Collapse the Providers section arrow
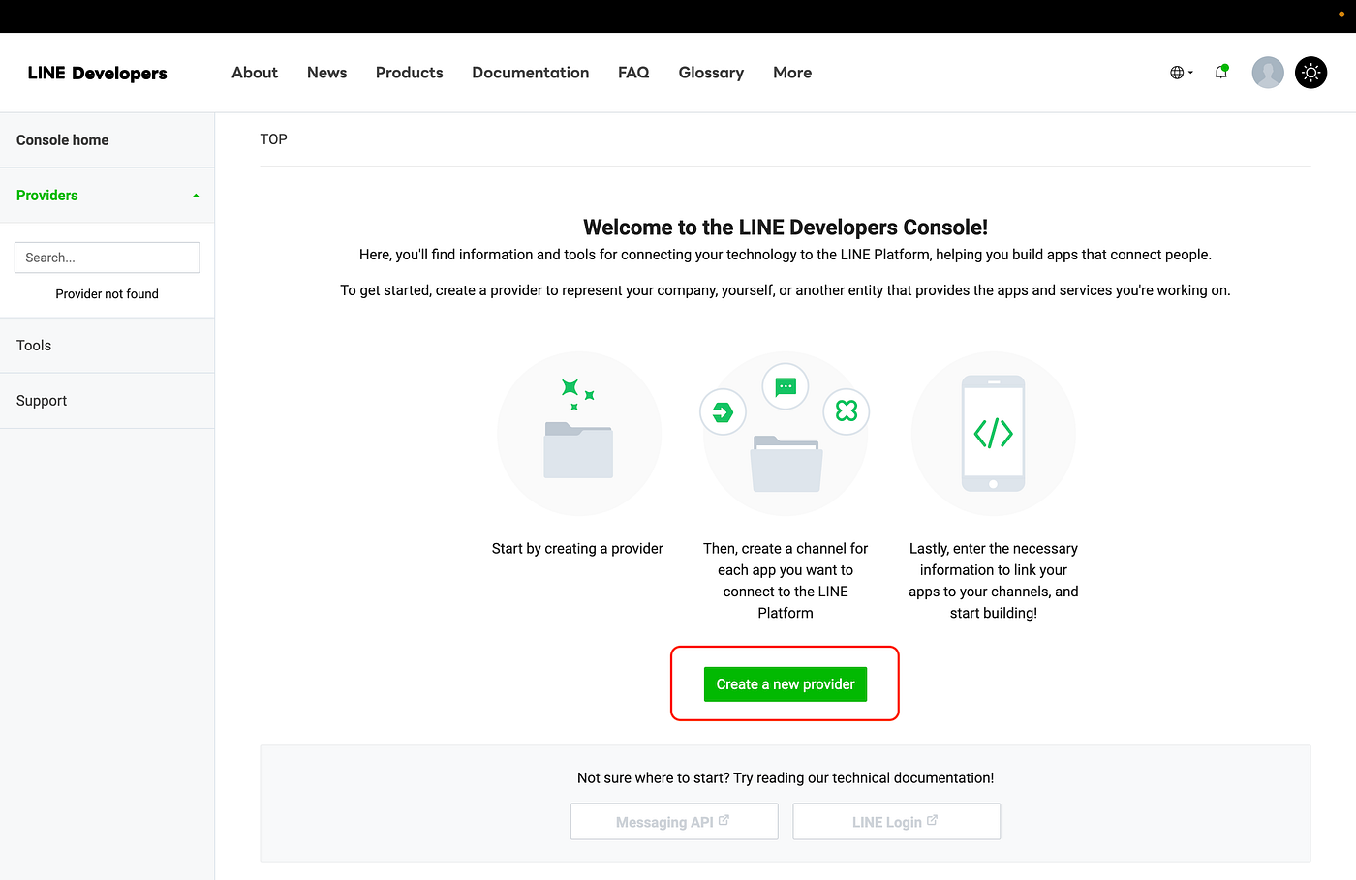The height and width of the screenshot is (880, 1356). [x=196, y=196]
